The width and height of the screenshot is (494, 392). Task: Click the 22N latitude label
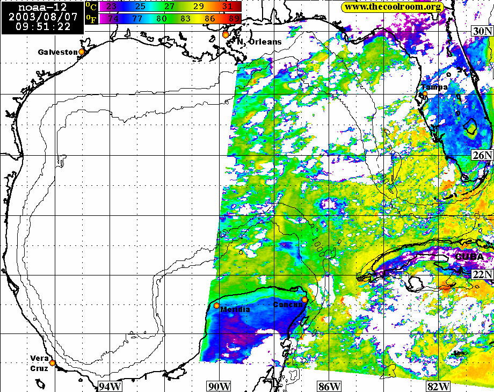tap(482, 274)
